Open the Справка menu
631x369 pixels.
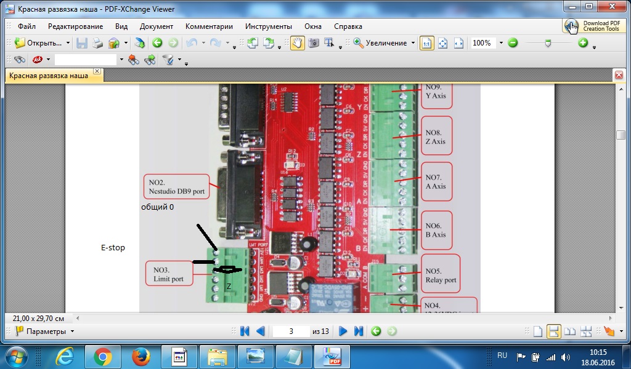click(x=348, y=26)
